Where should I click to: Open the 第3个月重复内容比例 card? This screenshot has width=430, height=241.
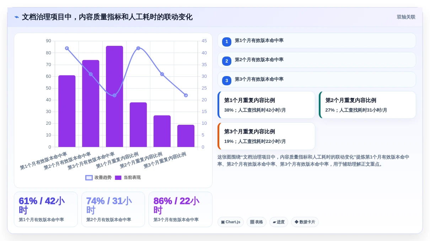click(266, 136)
